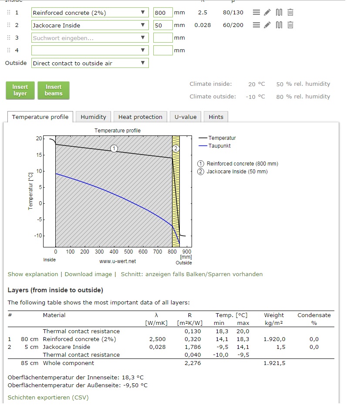
Task: Open layer options menu for Reinforced concrete row
Action: (256, 12)
